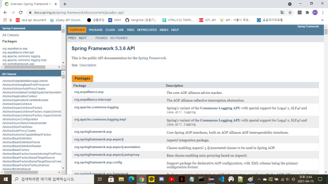Open AbstractAdaptableMessageListener class
The image size is (328, 184).
[25, 81]
